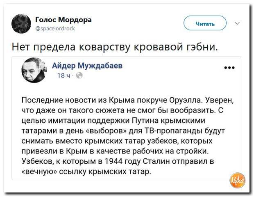Select the tweet text about кровавой гэбни
254x197 pixels.
(x=115, y=46)
